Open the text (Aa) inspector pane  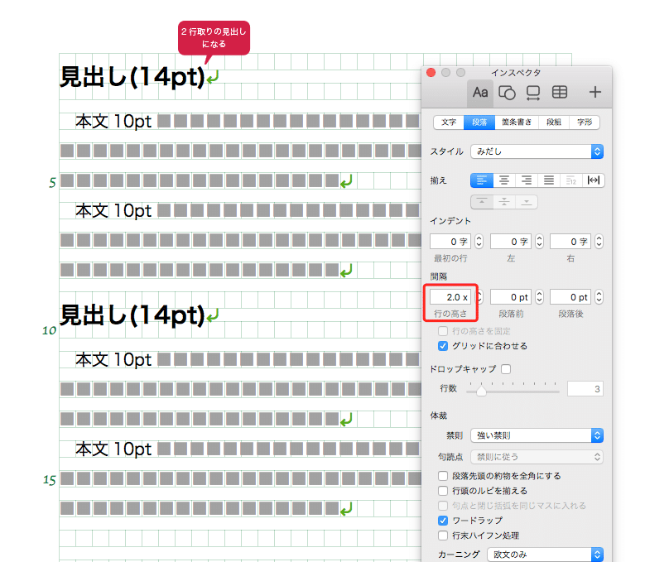coord(479,93)
